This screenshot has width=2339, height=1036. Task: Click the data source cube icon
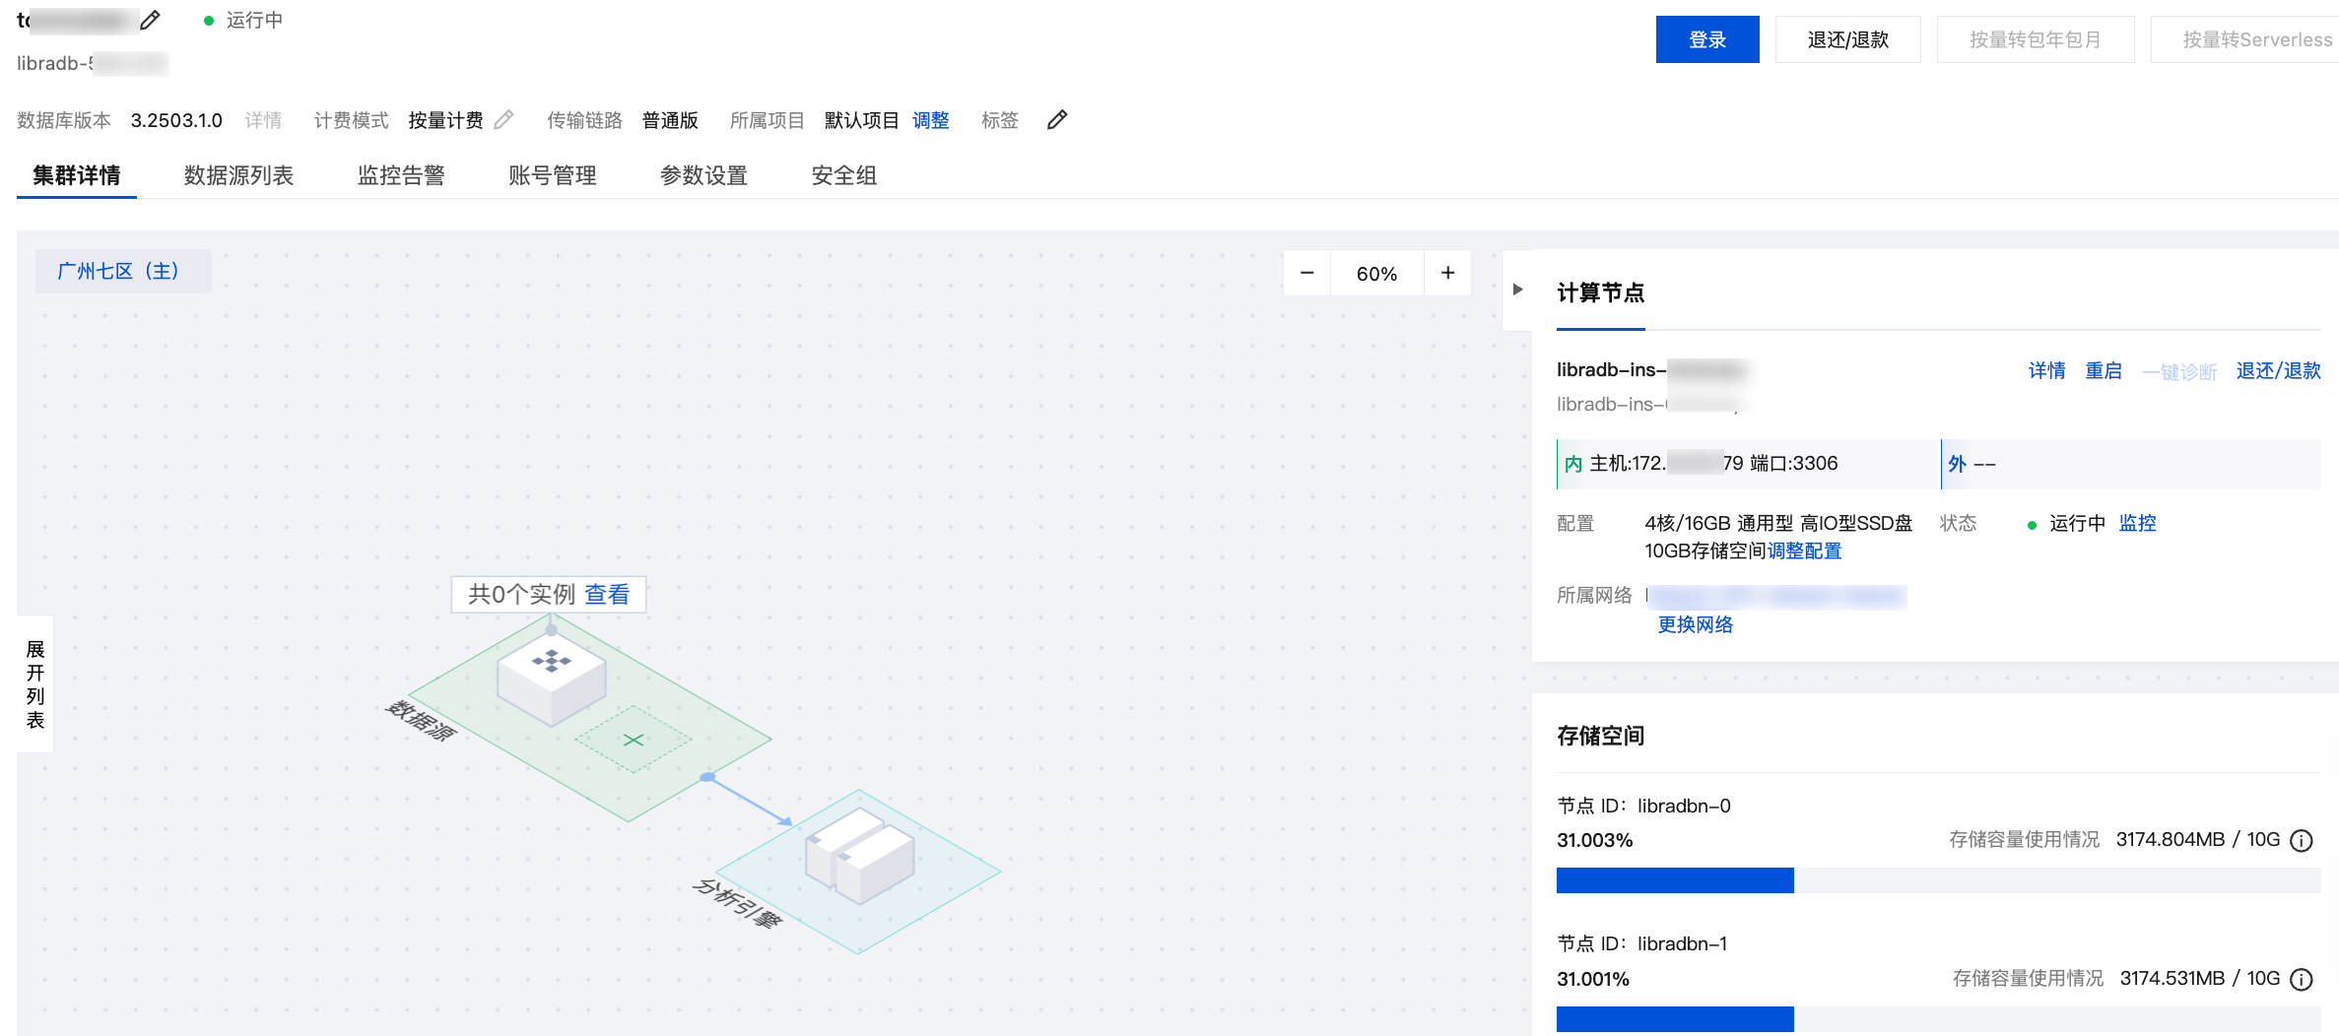(x=551, y=675)
